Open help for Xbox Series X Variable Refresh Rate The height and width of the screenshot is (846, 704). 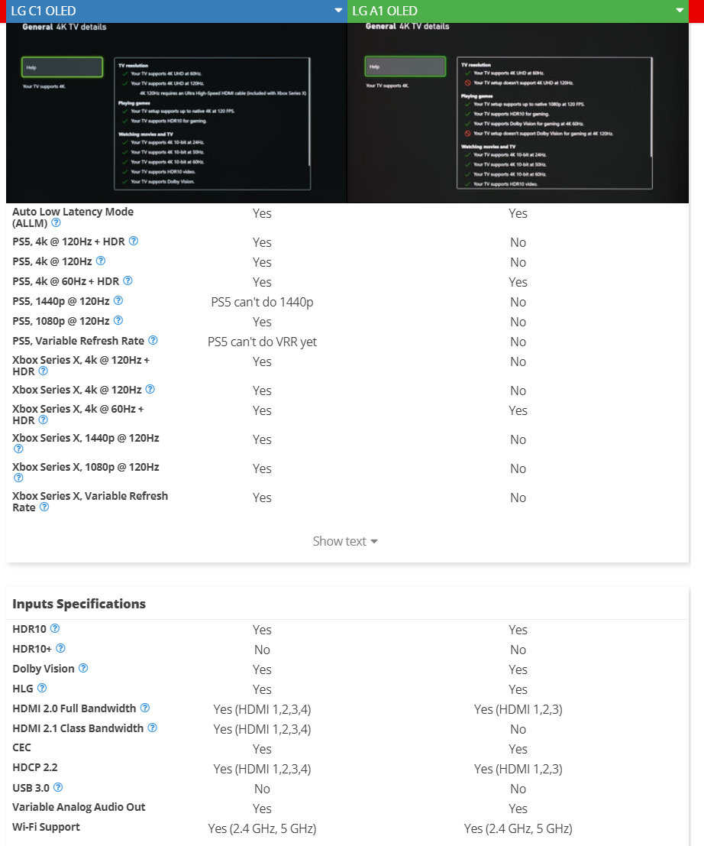tap(45, 507)
